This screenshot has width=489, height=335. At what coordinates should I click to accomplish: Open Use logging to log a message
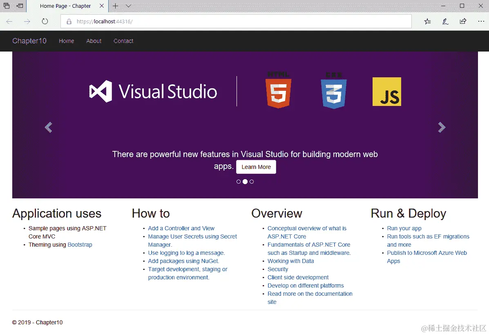point(186,253)
